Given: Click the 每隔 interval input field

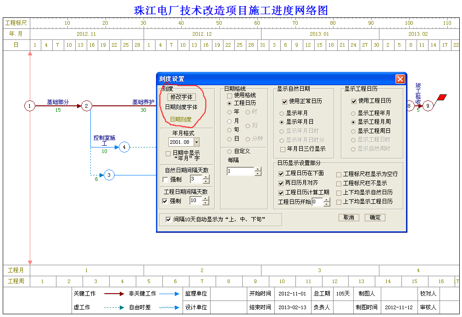Looking at the screenshot, I should point(240,171).
